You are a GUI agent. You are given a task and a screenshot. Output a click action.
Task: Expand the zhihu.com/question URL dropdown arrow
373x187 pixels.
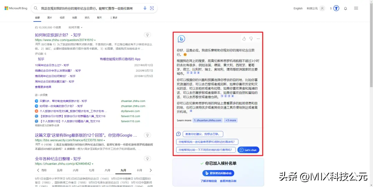point(95,40)
